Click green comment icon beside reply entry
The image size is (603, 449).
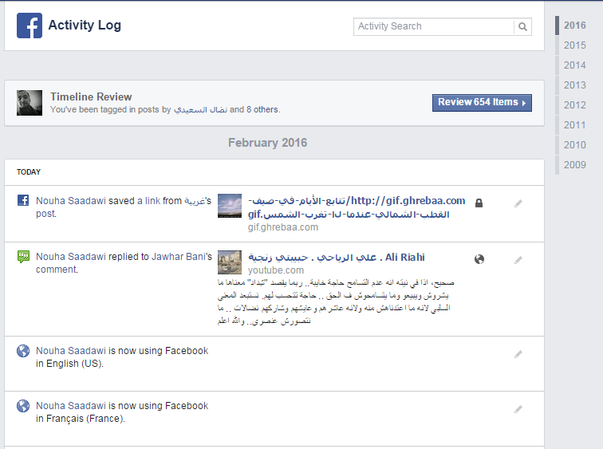tap(24, 257)
